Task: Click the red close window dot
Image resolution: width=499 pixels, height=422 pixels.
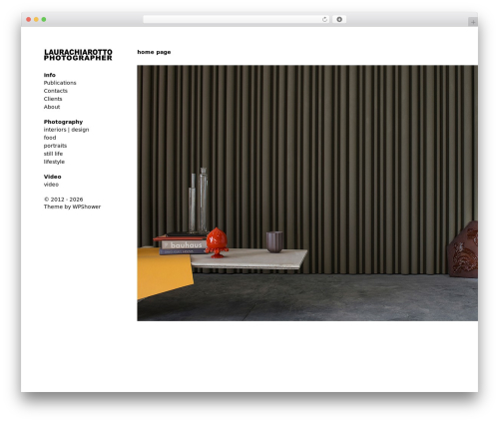Action: click(29, 19)
